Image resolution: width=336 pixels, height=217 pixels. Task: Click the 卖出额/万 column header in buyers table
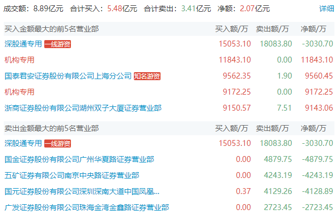pos(273,29)
